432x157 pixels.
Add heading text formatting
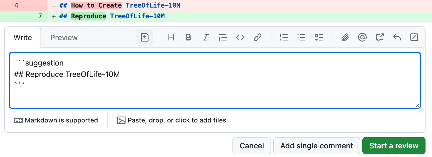click(171, 37)
